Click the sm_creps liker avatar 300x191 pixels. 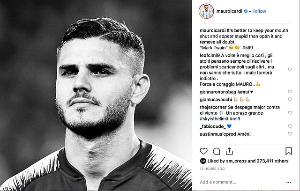[203, 161]
